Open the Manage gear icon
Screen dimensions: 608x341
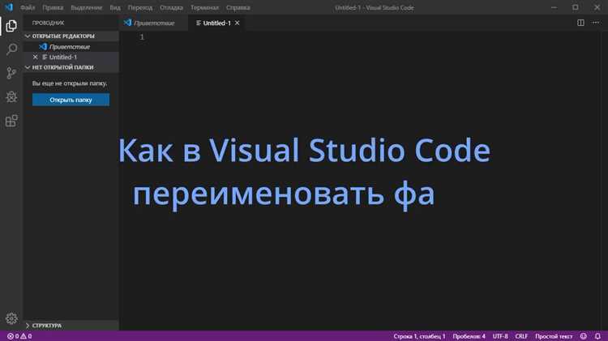pyautogui.click(x=11, y=318)
